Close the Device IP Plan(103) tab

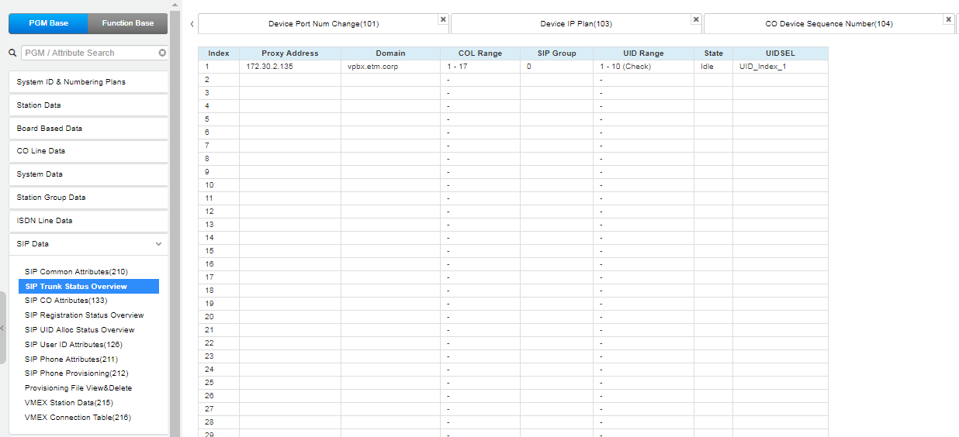point(696,19)
